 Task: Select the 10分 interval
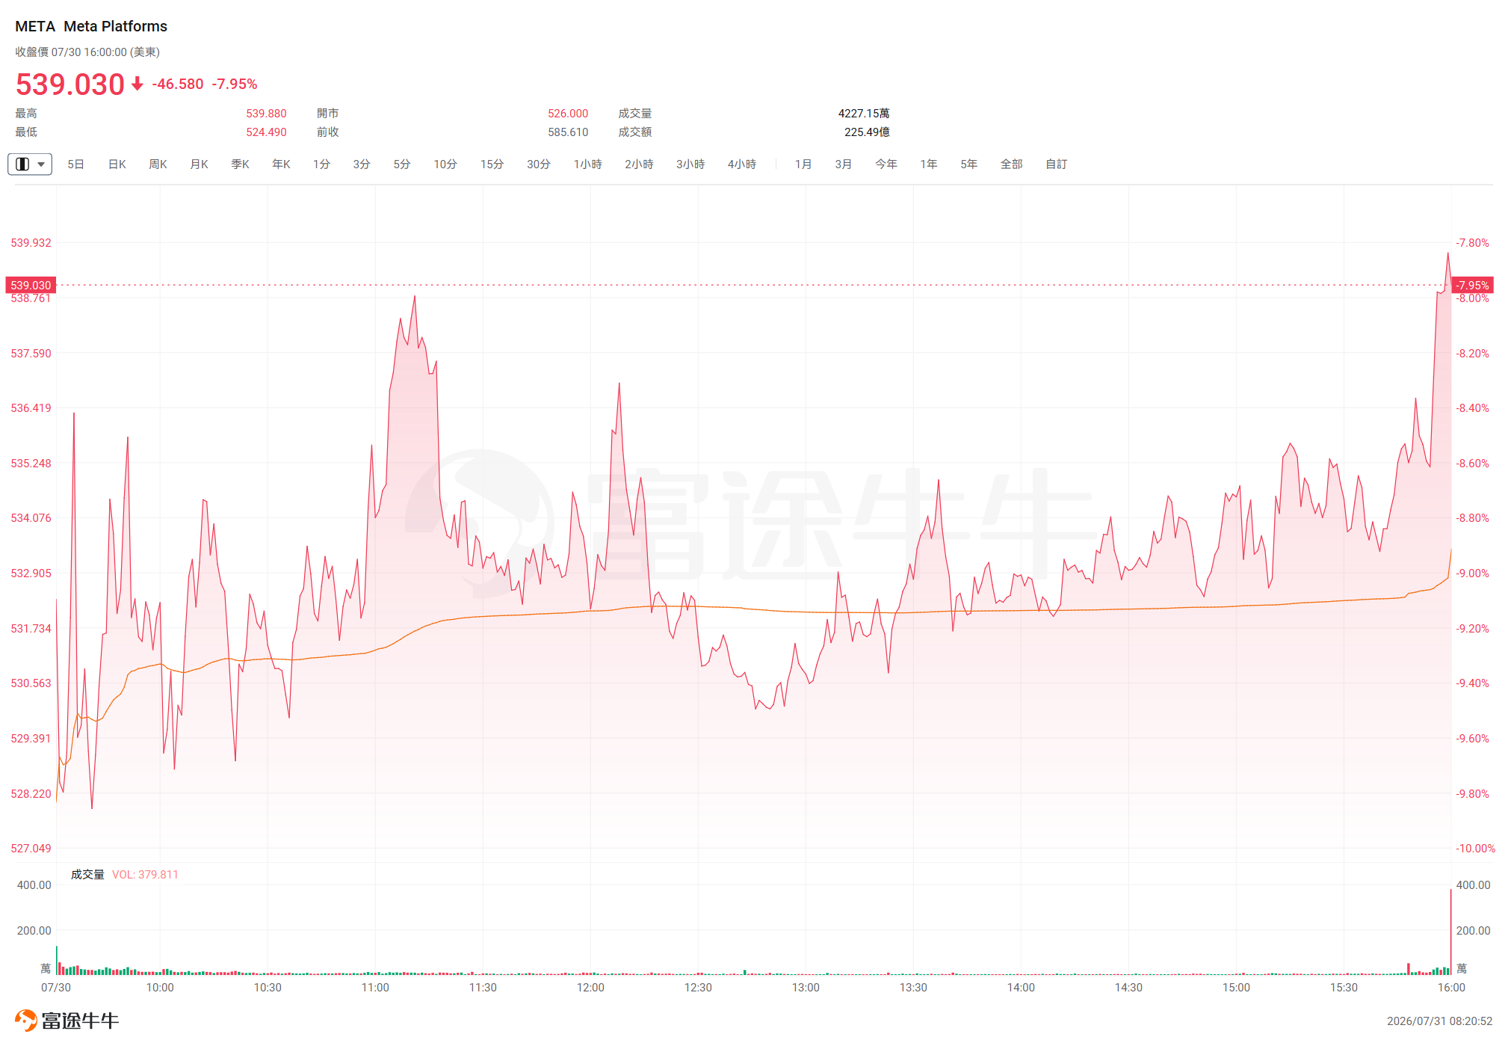click(445, 164)
